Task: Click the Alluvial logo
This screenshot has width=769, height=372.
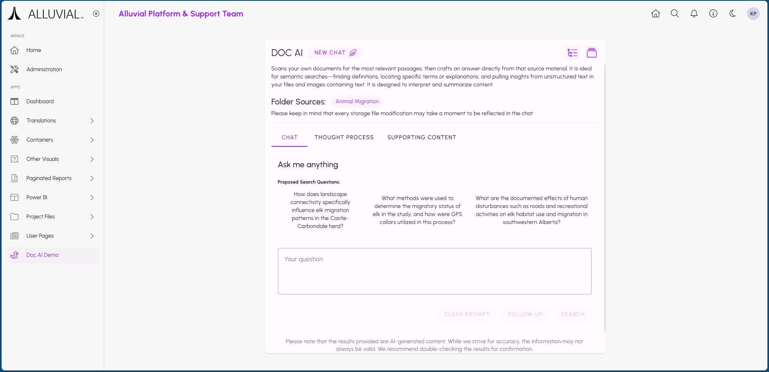Action: click(46, 14)
